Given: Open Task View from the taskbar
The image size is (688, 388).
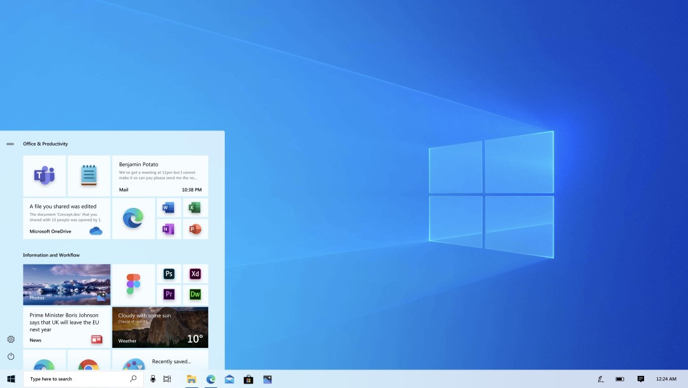Looking at the screenshot, I should pos(167,379).
